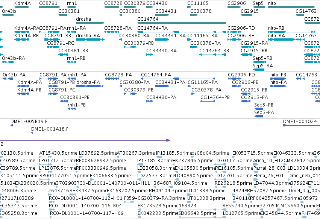Click the CG30378 gene label
This screenshot has width=320, height=219.
click(201, 11)
